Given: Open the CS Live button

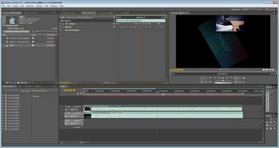Looking at the screenshot, I should pos(270,10).
